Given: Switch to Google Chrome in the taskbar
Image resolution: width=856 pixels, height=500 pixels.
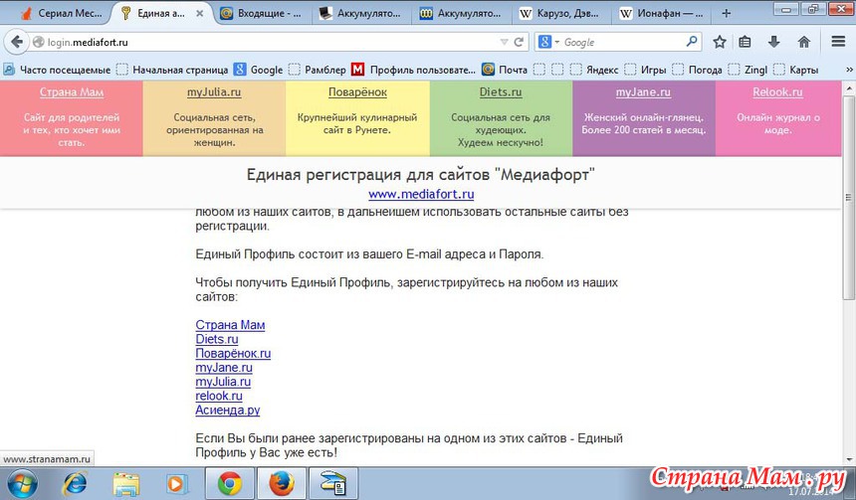Looking at the screenshot, I should 230,484.
